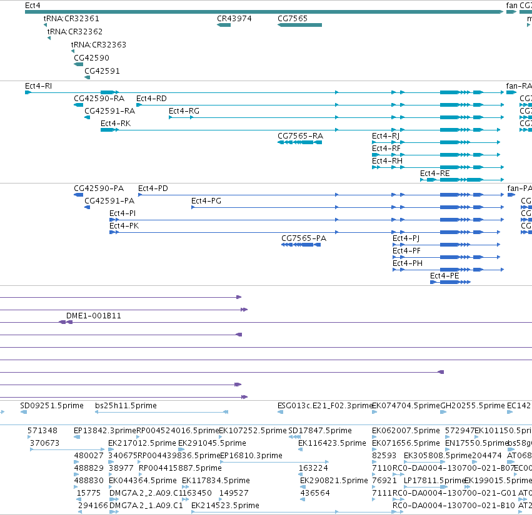Select transcript Ect4-RJ
This screenshot has width=532, height=515.
click(436, 142)
